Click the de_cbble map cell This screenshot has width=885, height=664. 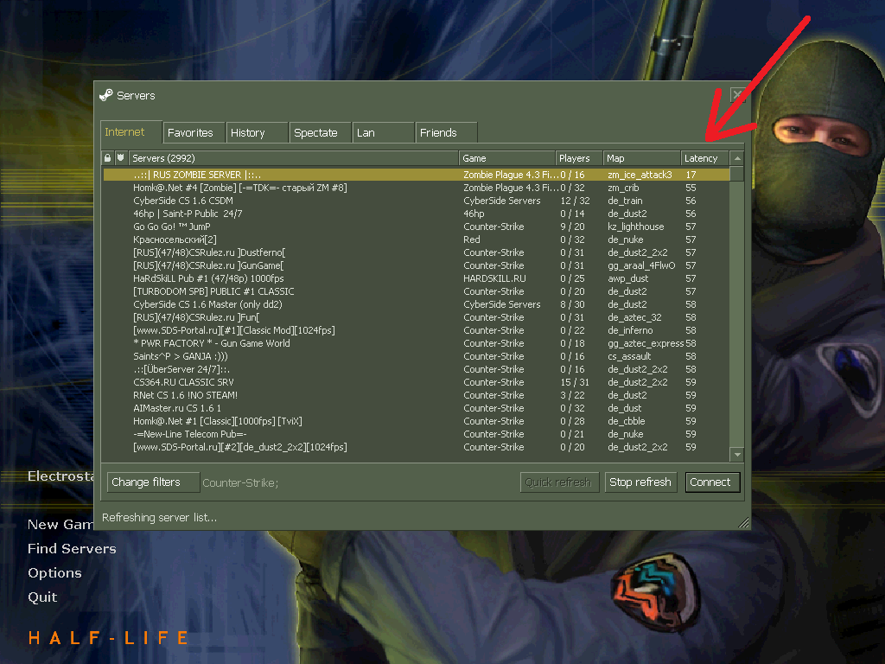[626, 421]
